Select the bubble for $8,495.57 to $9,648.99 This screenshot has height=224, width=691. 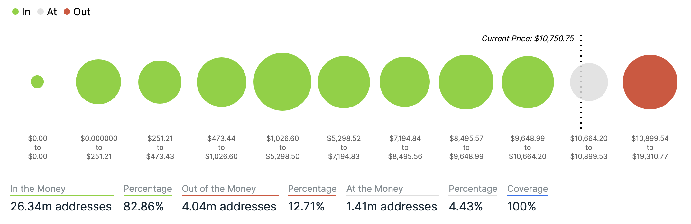(466, 82)
